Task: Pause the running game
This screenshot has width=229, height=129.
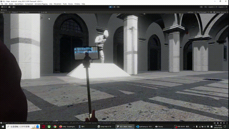Action: point(115,7)
